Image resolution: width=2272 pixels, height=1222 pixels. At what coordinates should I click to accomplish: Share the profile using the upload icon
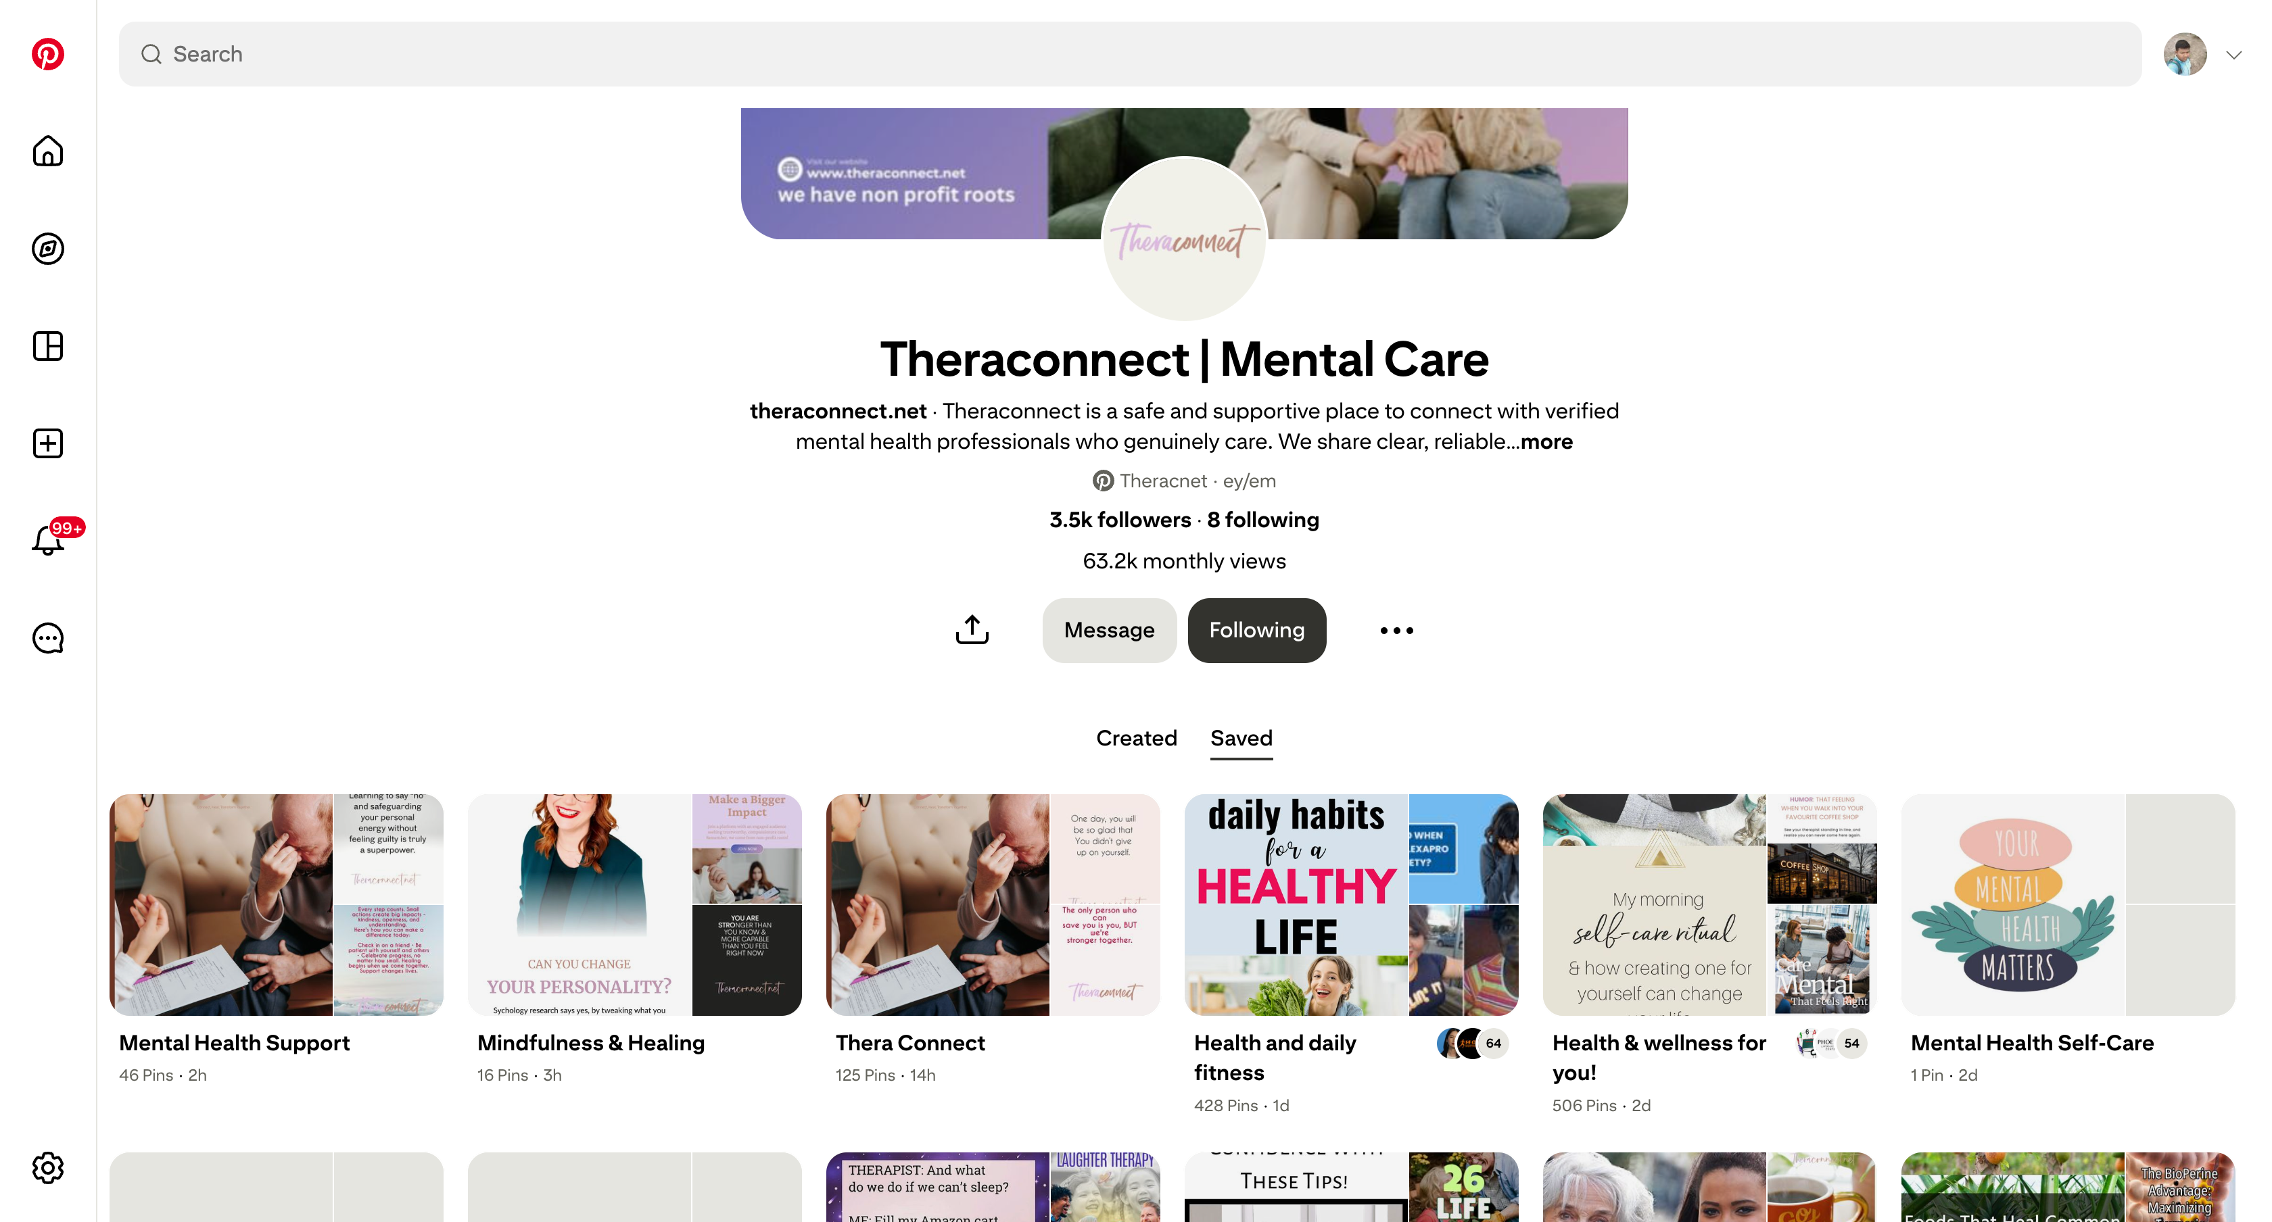pyautogui.click(x=972, y=629)
